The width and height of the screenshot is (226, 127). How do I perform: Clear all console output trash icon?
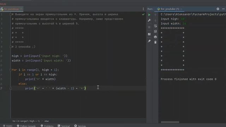155,42
